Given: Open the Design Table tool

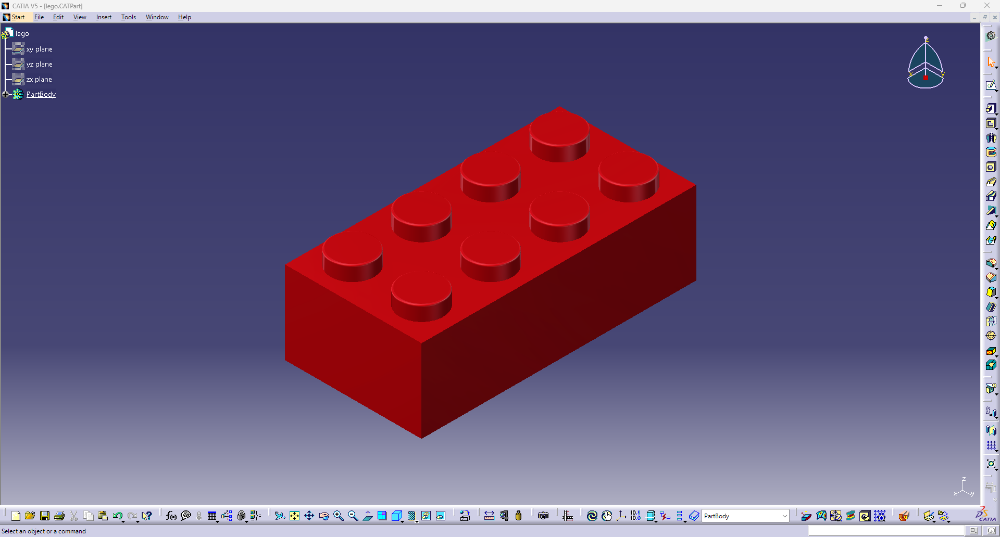Looking at the screenshot, I should click(x=211, y=516).
